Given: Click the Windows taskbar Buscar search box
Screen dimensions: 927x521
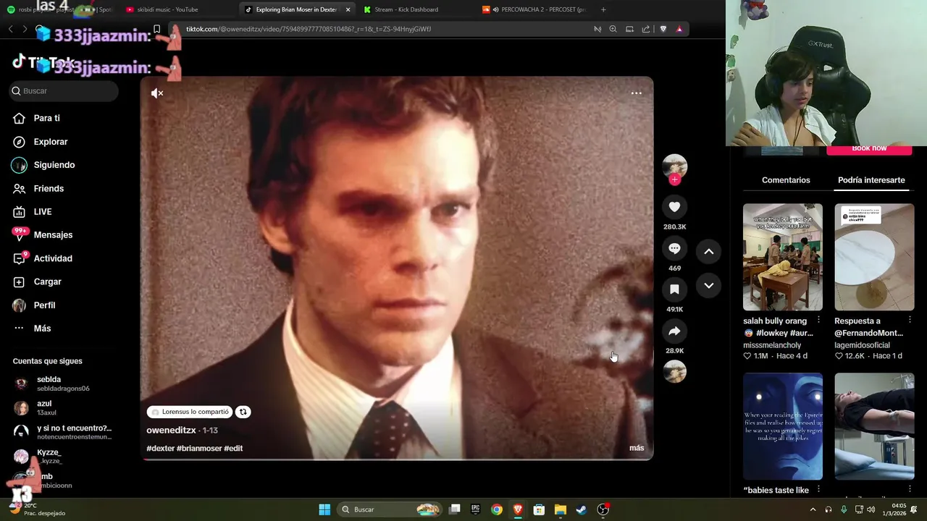Looking at the screenshot, I should (390, 509).
